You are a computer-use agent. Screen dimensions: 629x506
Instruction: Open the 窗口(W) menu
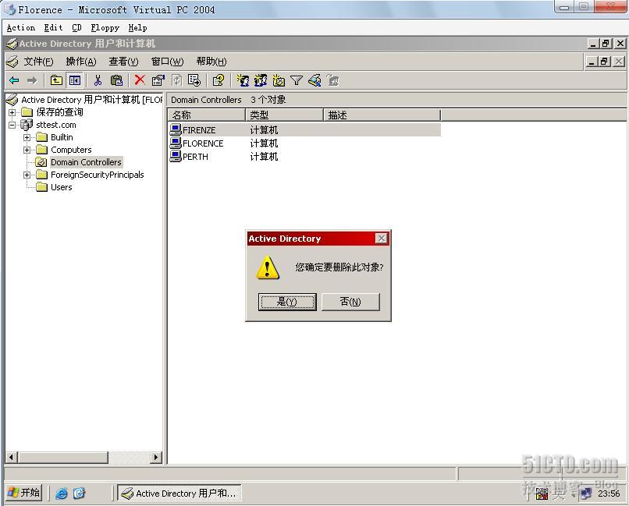click(167, 62)
